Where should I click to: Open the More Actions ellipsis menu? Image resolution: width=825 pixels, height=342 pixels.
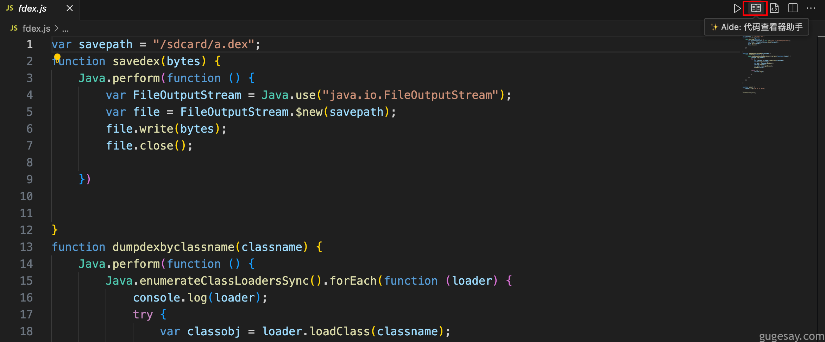[811, 8]
